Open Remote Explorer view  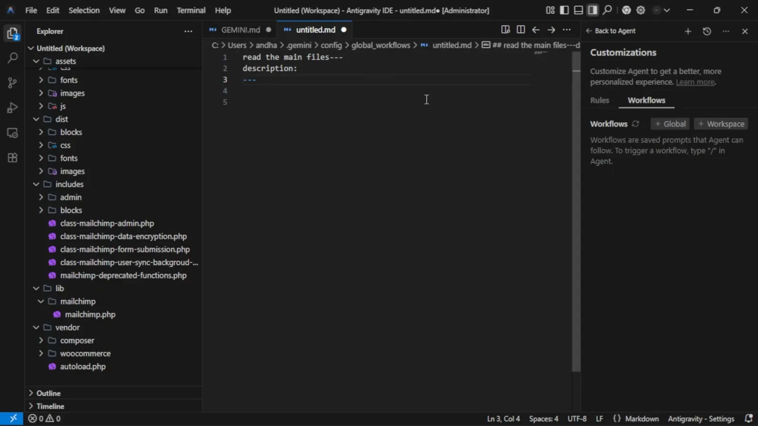(x=12, y=133)
